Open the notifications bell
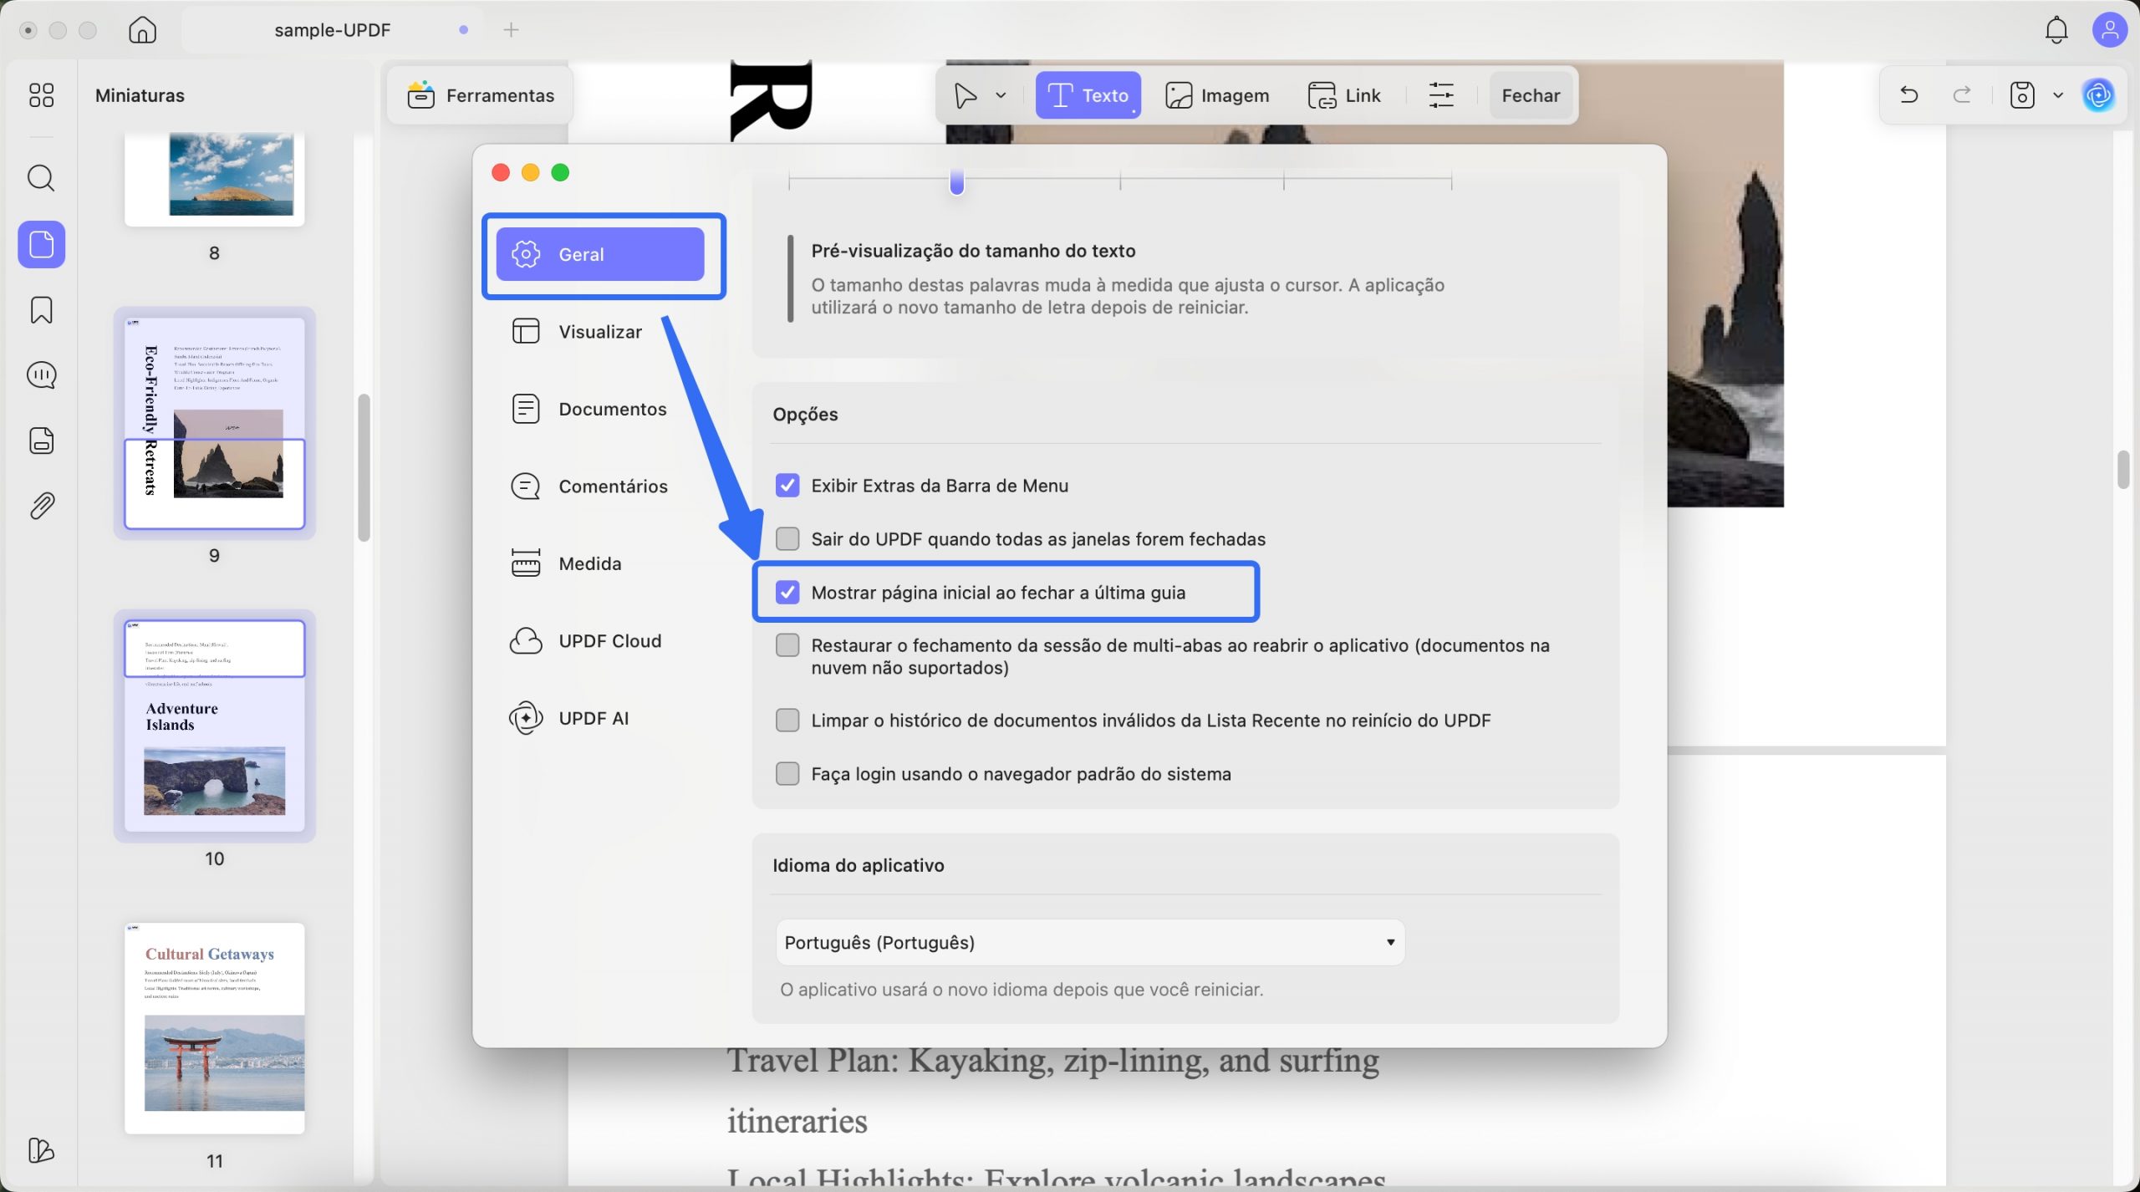 coord(2056,30)
